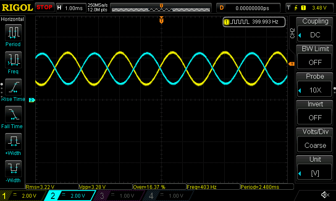Select channel 2 tab at 2.00 V
The height and width of the screenshot is (201, 336).
71,196
